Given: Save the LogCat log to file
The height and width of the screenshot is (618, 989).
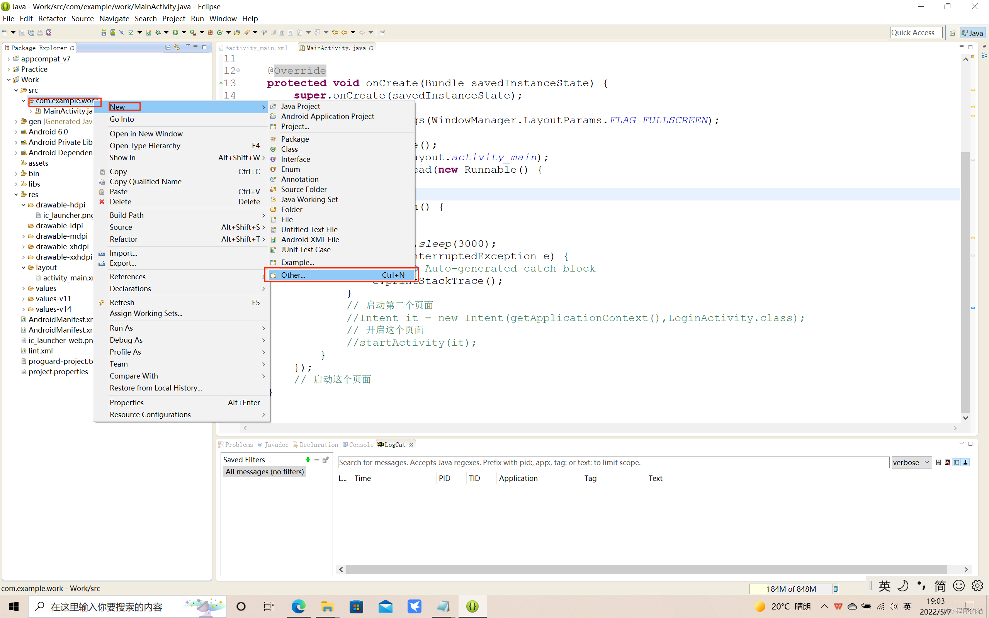Looking at the screenshot, I should coord(938,462).
